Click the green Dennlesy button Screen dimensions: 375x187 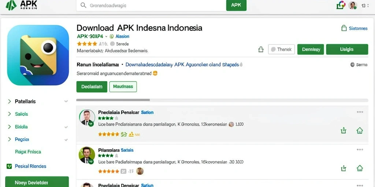(311, 49)
